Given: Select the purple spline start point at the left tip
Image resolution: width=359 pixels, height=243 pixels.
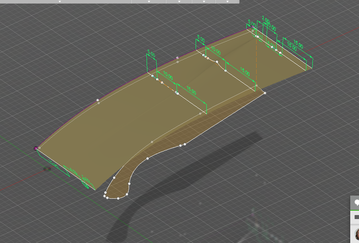Looking at the screenshot, I should coord(36,148).
